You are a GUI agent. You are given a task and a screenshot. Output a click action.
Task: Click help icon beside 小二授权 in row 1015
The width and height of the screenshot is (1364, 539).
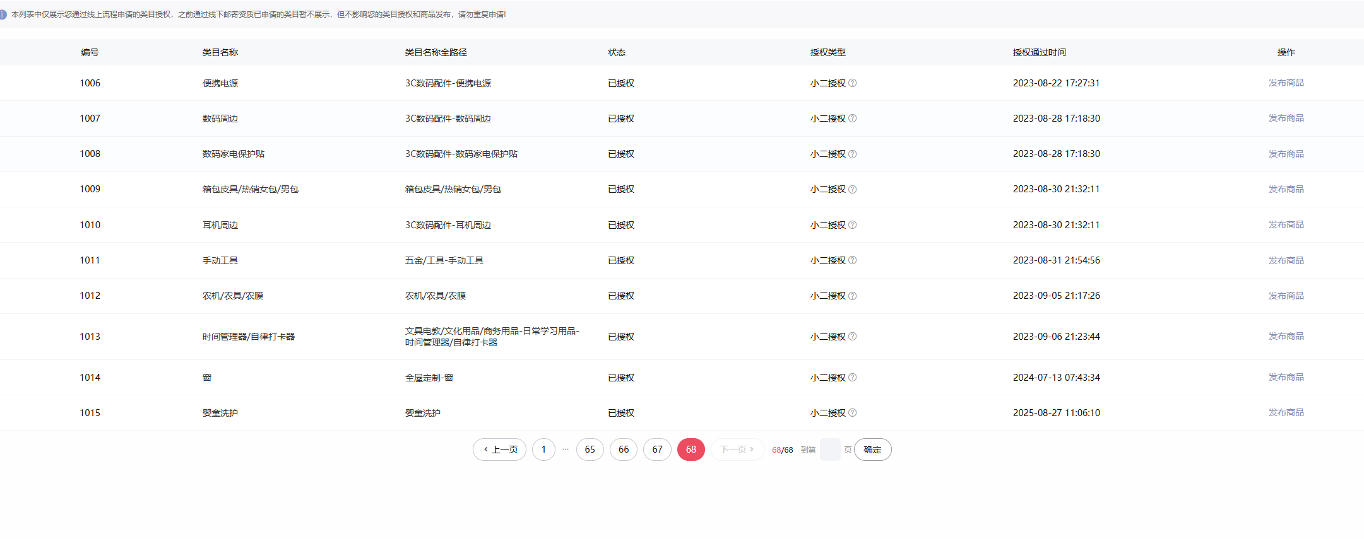tap(852, 413)
